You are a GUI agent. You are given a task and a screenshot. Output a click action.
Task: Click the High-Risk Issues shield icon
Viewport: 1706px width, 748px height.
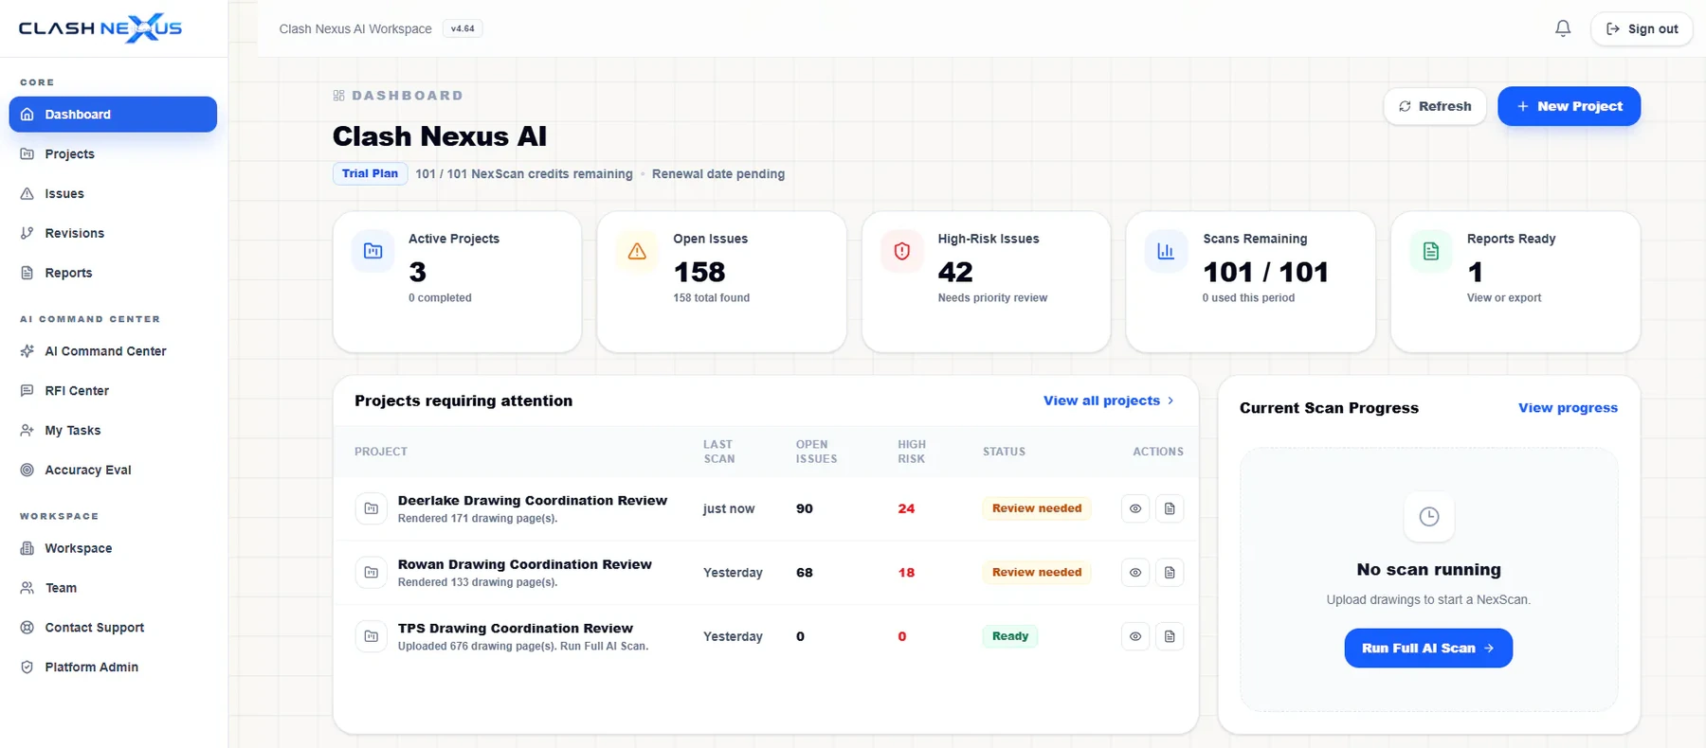(902, 251)
